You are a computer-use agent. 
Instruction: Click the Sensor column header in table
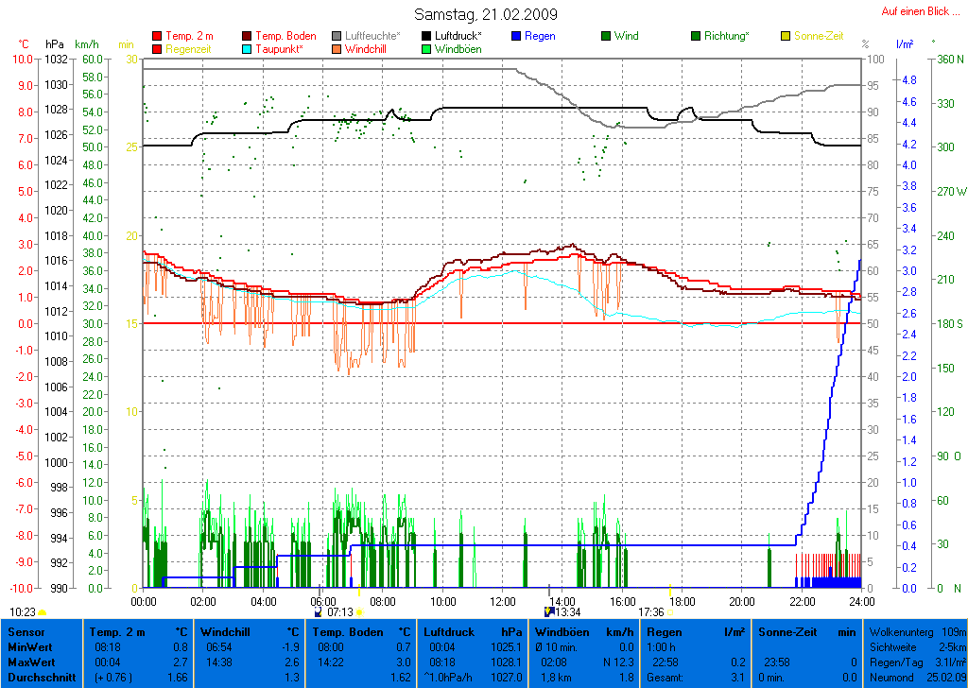tap(27, 631)
